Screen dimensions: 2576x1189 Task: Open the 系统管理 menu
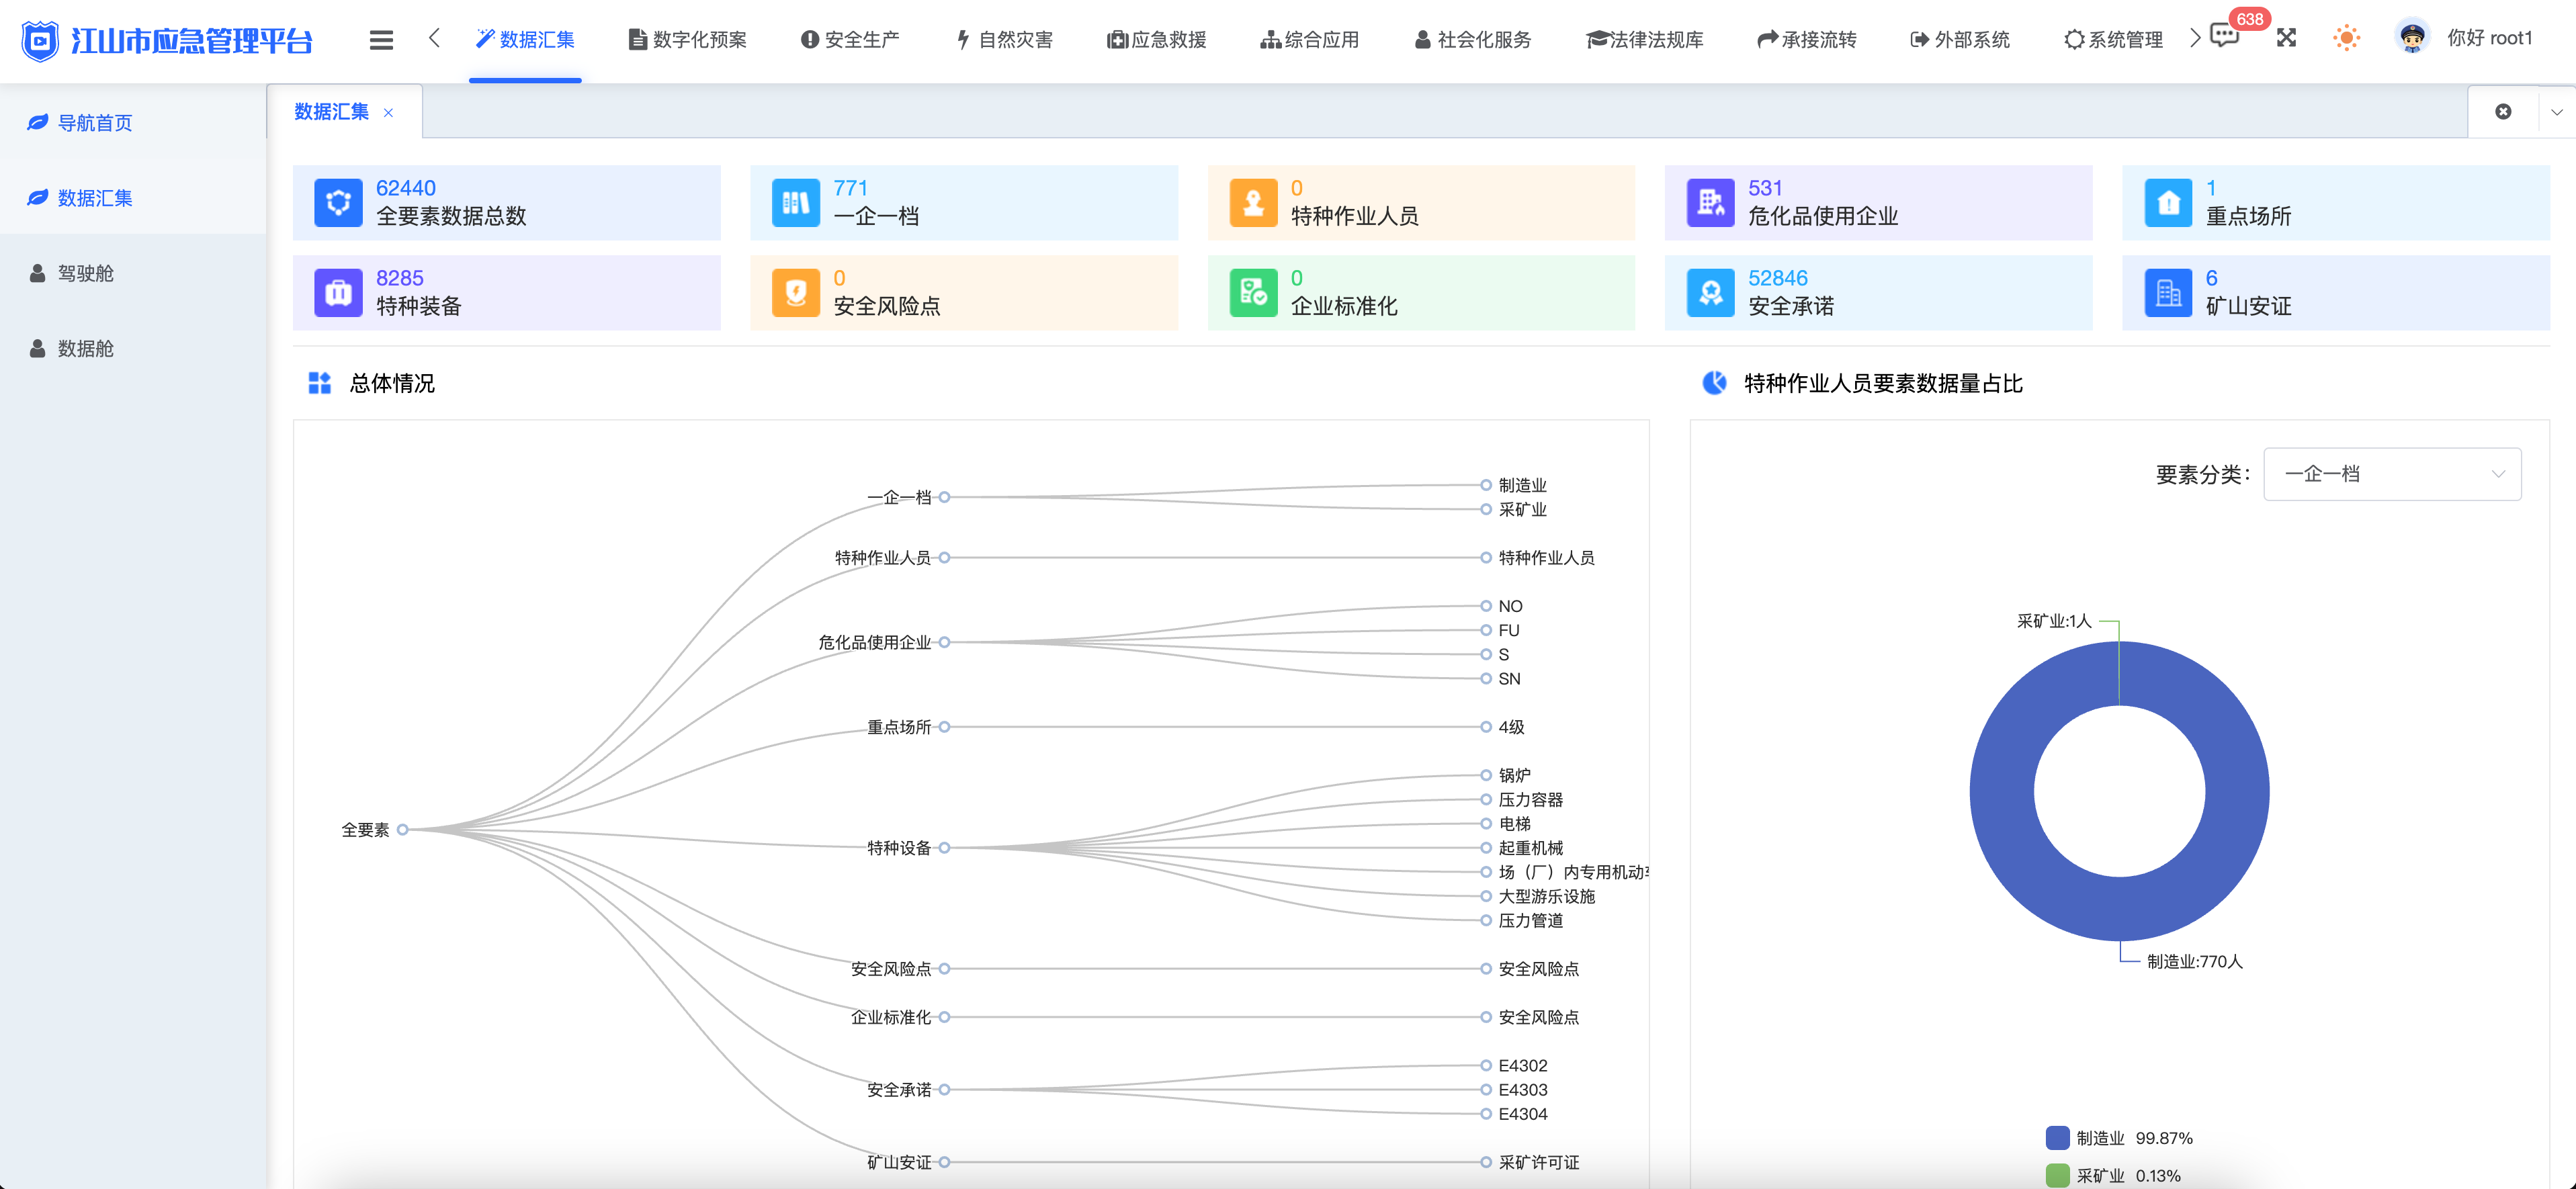pos(2113,40)
